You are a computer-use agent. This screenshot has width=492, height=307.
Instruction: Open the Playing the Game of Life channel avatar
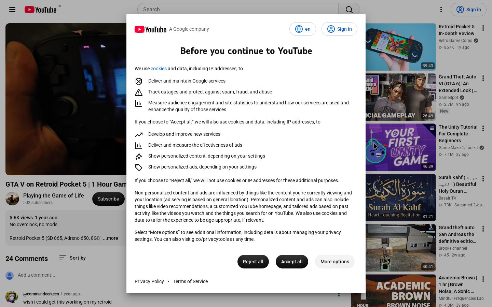12,199
